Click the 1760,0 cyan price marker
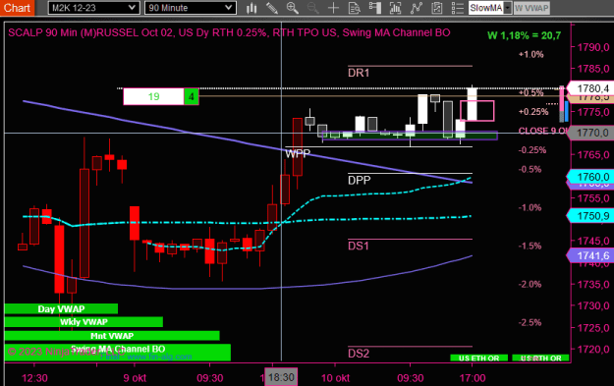This screenshot has height=386, width=614. point(590,177)
